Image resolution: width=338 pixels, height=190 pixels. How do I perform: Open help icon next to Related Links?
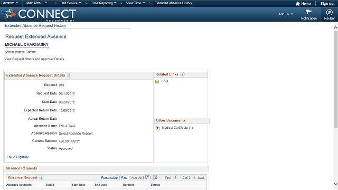pos(182,74)
